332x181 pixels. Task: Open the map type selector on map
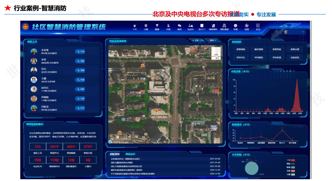(216, 55)
